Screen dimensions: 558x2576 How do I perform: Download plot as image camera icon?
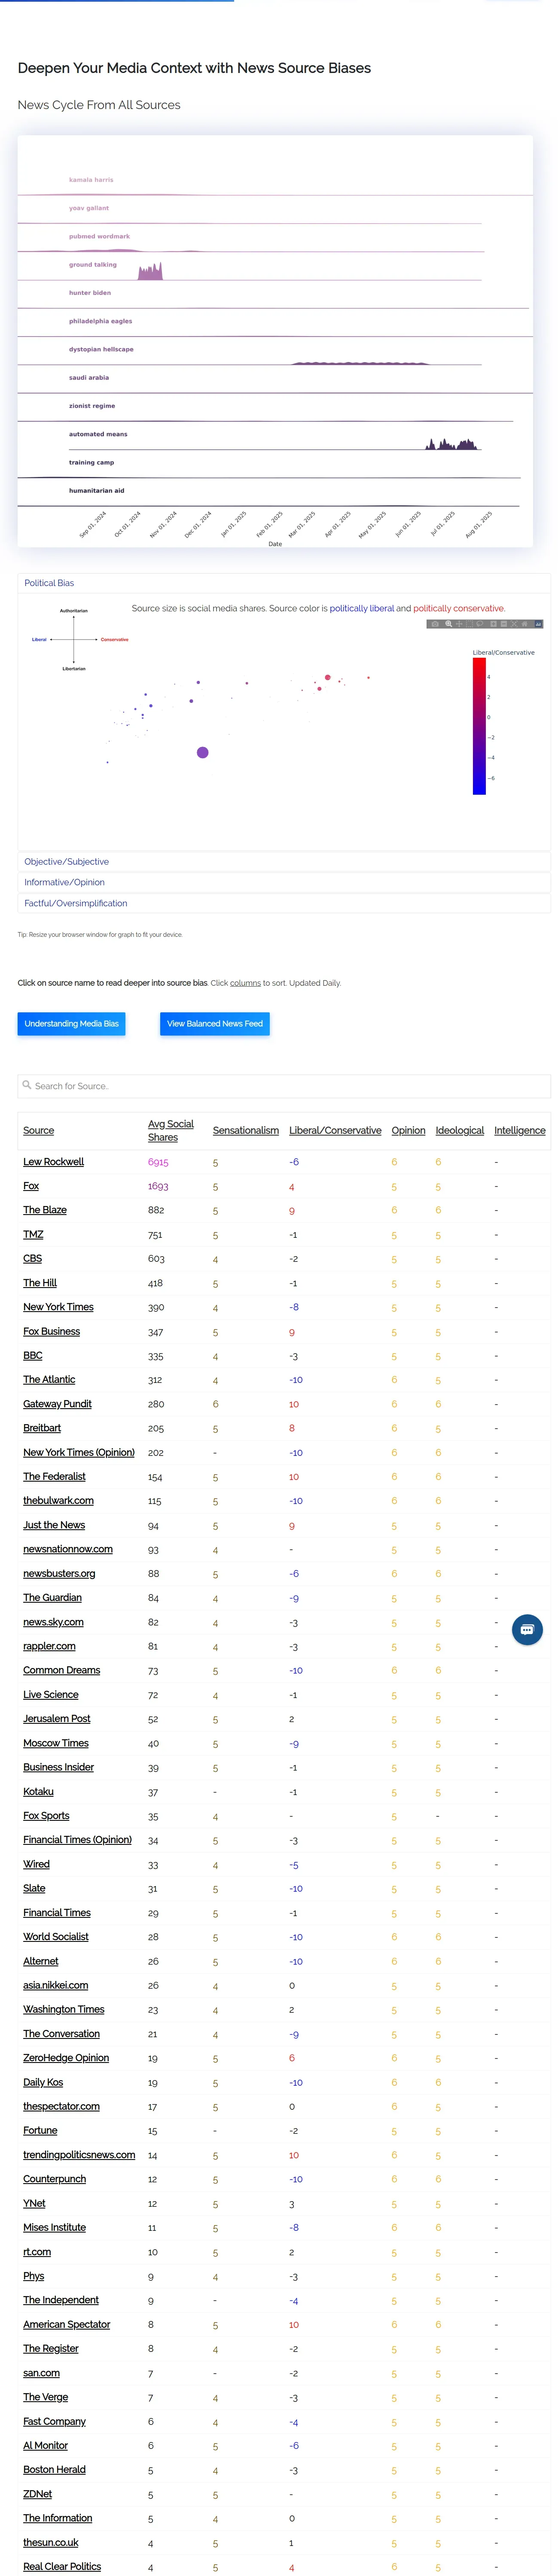(435, 624)
